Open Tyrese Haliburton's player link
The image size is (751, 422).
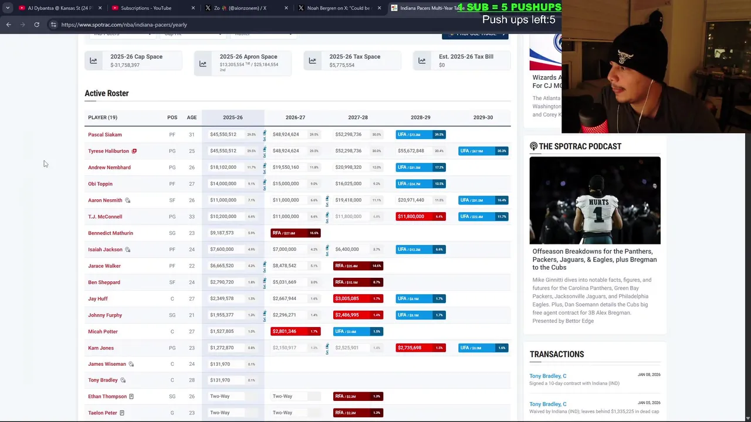pos(109,151)
